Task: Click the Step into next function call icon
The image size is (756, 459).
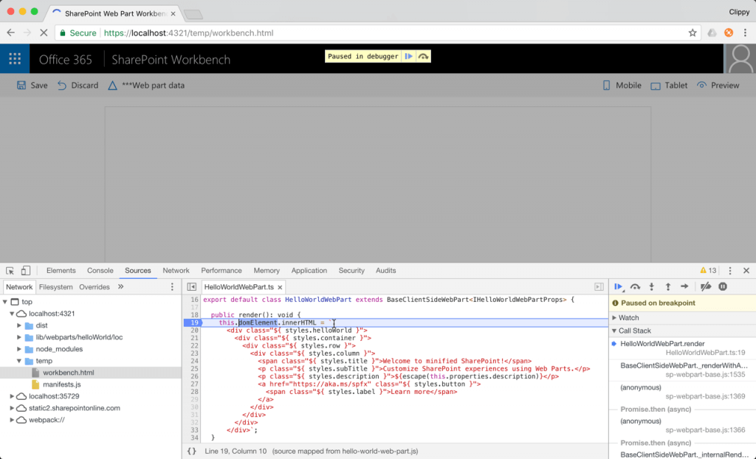Action: coord(652,286)
